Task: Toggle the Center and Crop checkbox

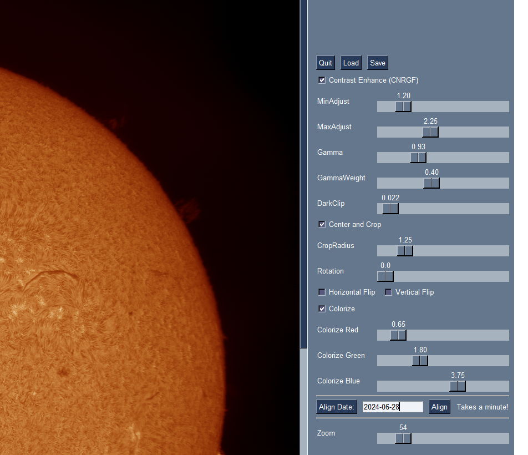Action: click(x=322, y=224)
